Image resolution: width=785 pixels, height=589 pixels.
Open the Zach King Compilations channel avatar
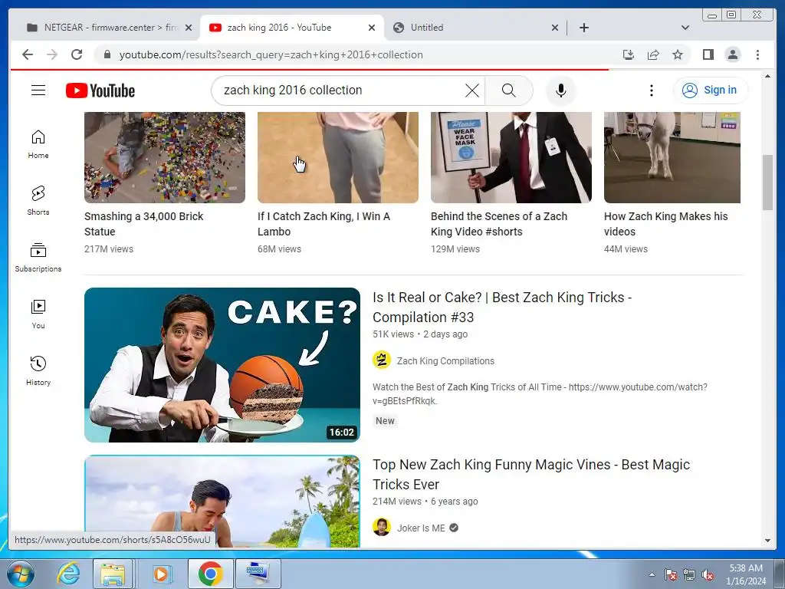tap(382, 360)
